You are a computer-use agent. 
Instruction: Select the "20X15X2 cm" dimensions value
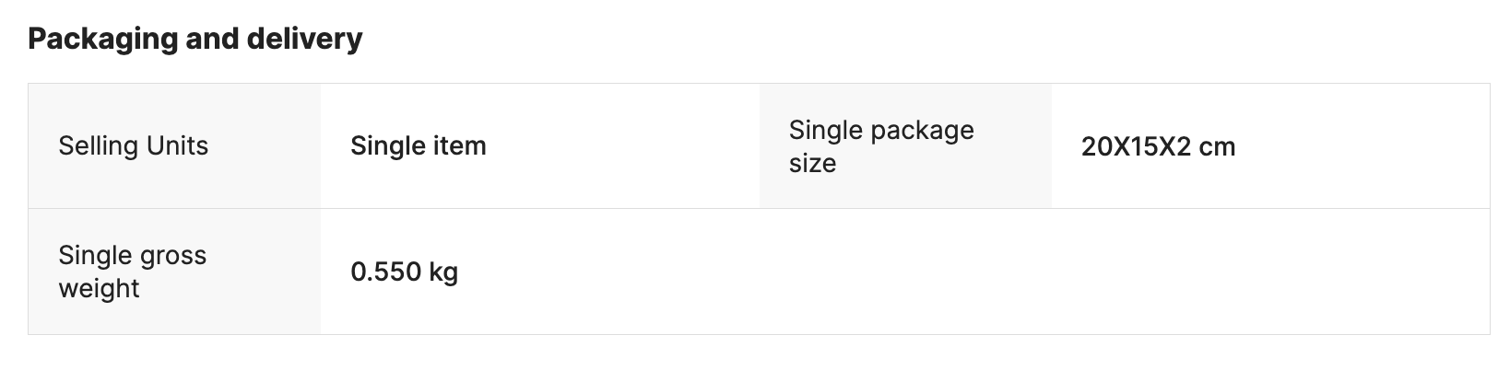1157,146
